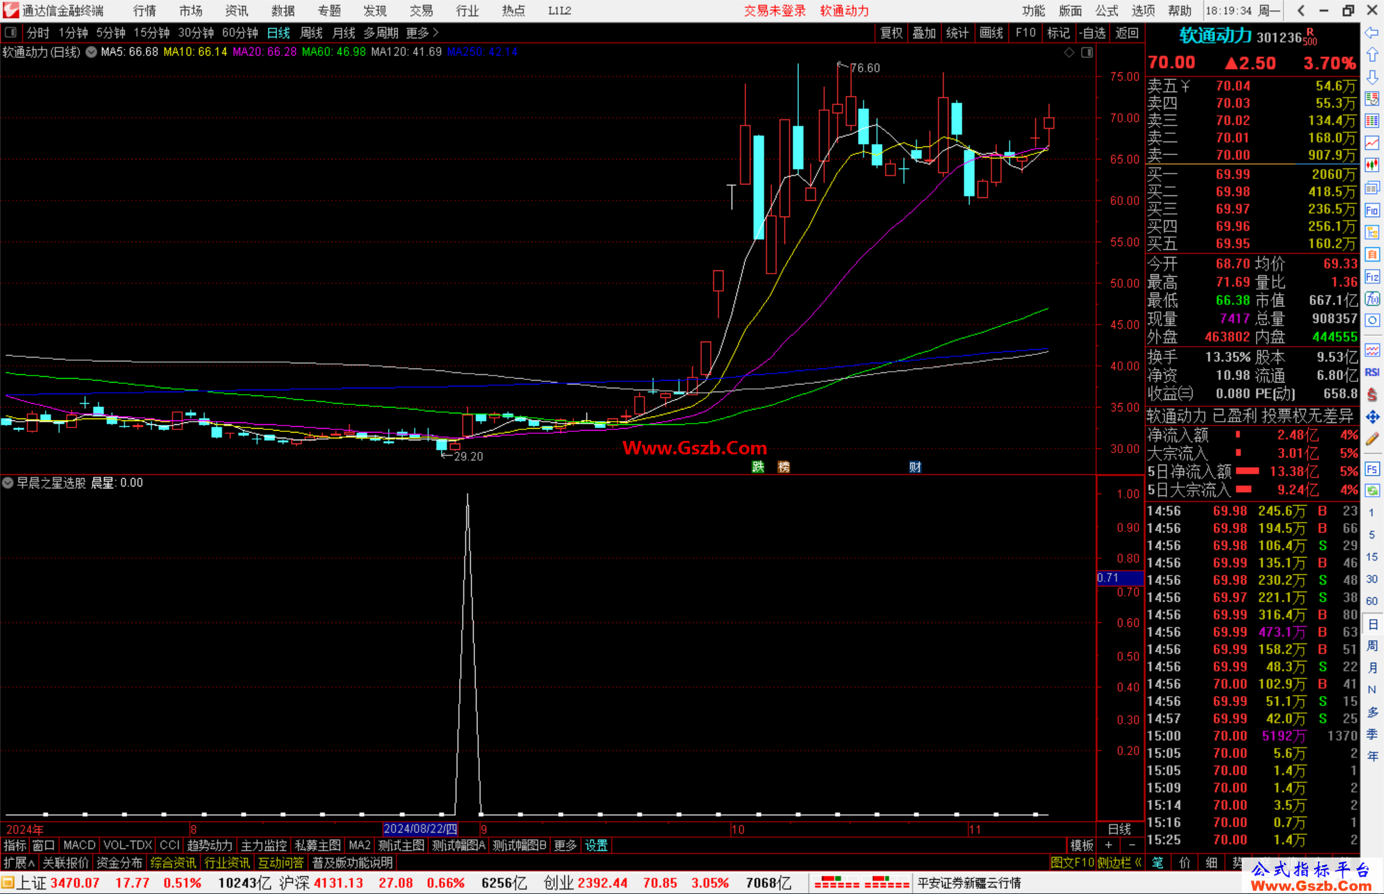The width and height of the screenshot is (1384, 894).
Task: Click the 2024/08/22 date marker on timeline
Action: tap(420, 829)
